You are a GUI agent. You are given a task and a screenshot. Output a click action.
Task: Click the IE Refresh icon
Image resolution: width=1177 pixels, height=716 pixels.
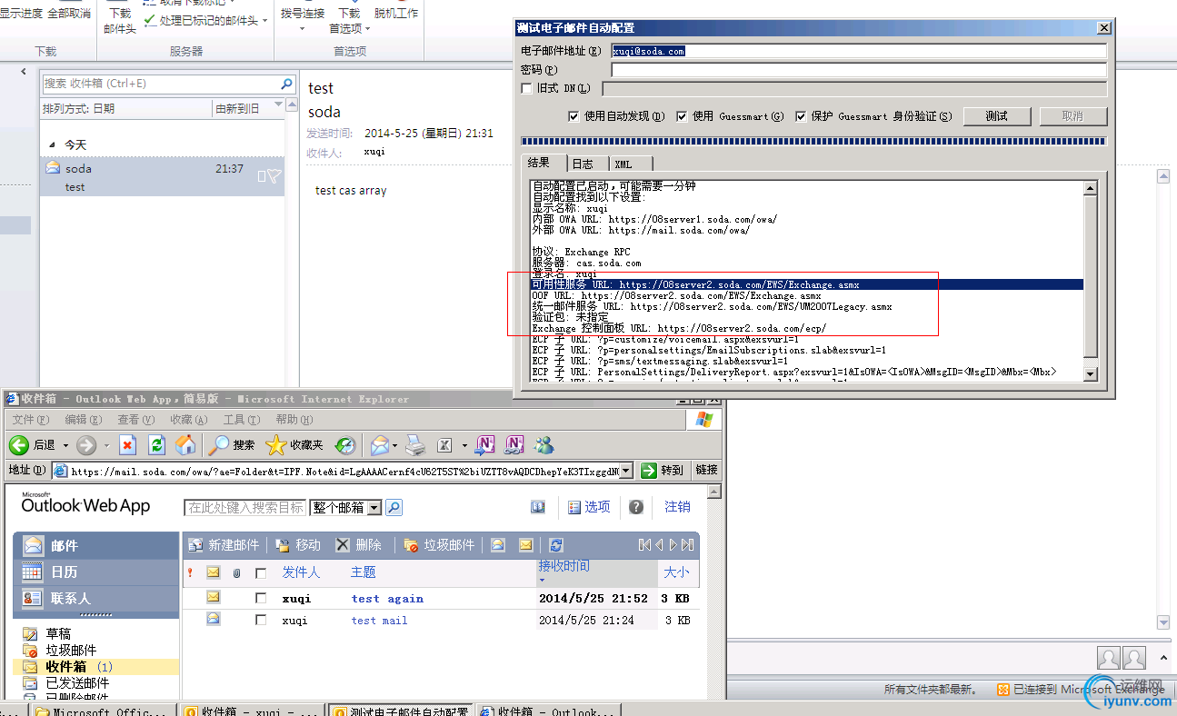[x=156, y=445]
